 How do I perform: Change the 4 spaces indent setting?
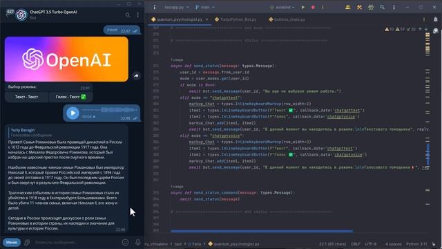click(393, 244)
